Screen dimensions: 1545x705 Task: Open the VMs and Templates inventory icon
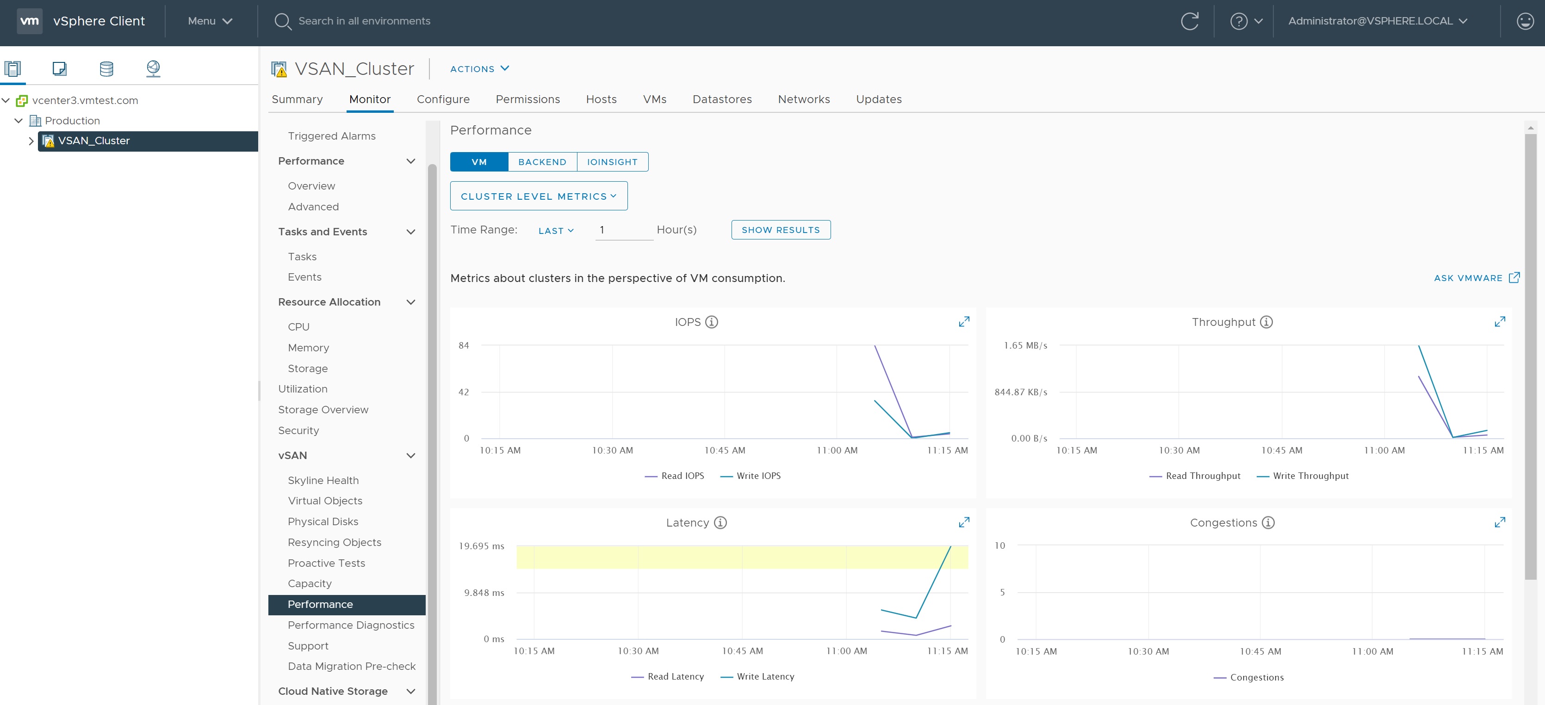[59, 68]
